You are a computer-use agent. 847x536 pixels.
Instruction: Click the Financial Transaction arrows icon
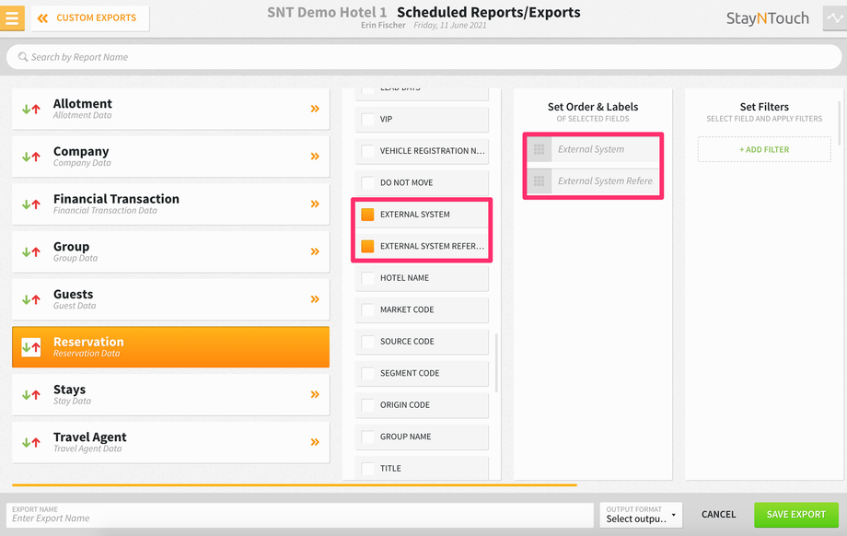pyautogui.click(x=30, y=204)
